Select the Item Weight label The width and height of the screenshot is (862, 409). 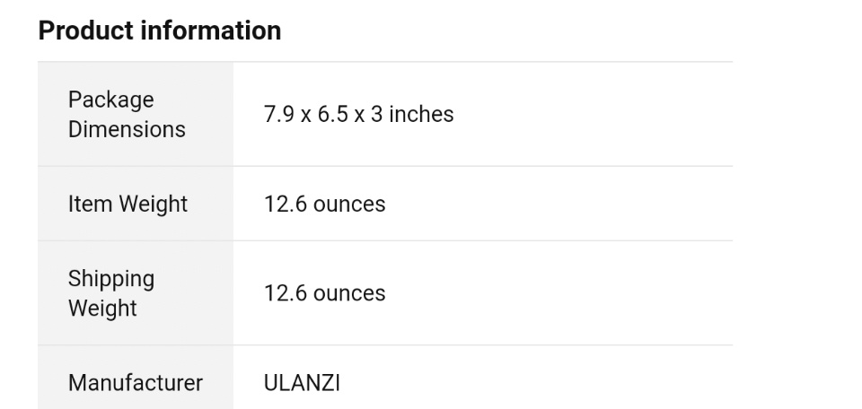click(x=128, y=204)
